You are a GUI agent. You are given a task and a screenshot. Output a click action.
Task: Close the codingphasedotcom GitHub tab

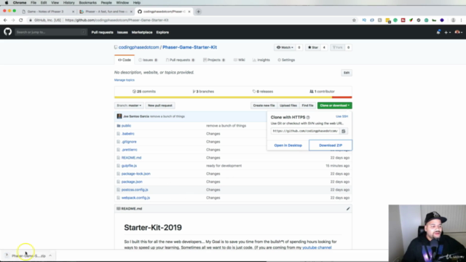[189, 12]
